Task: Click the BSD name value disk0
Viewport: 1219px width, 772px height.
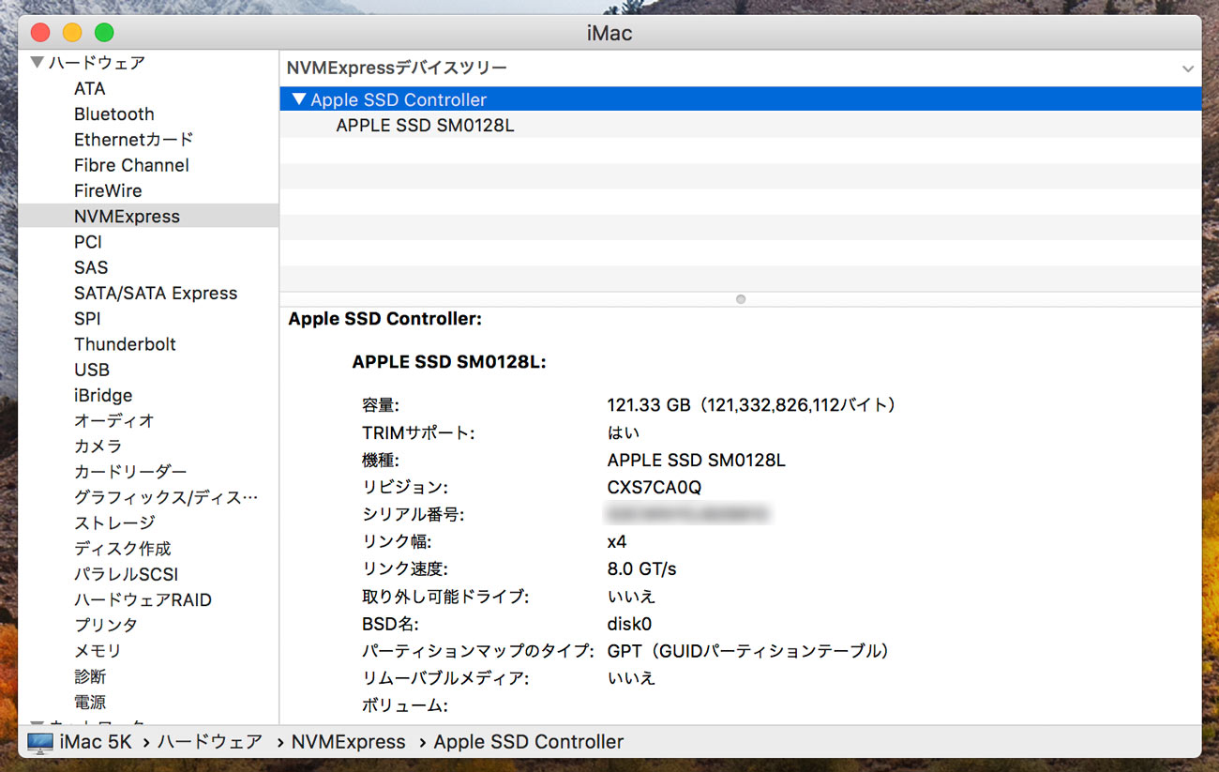Action: 629,624
